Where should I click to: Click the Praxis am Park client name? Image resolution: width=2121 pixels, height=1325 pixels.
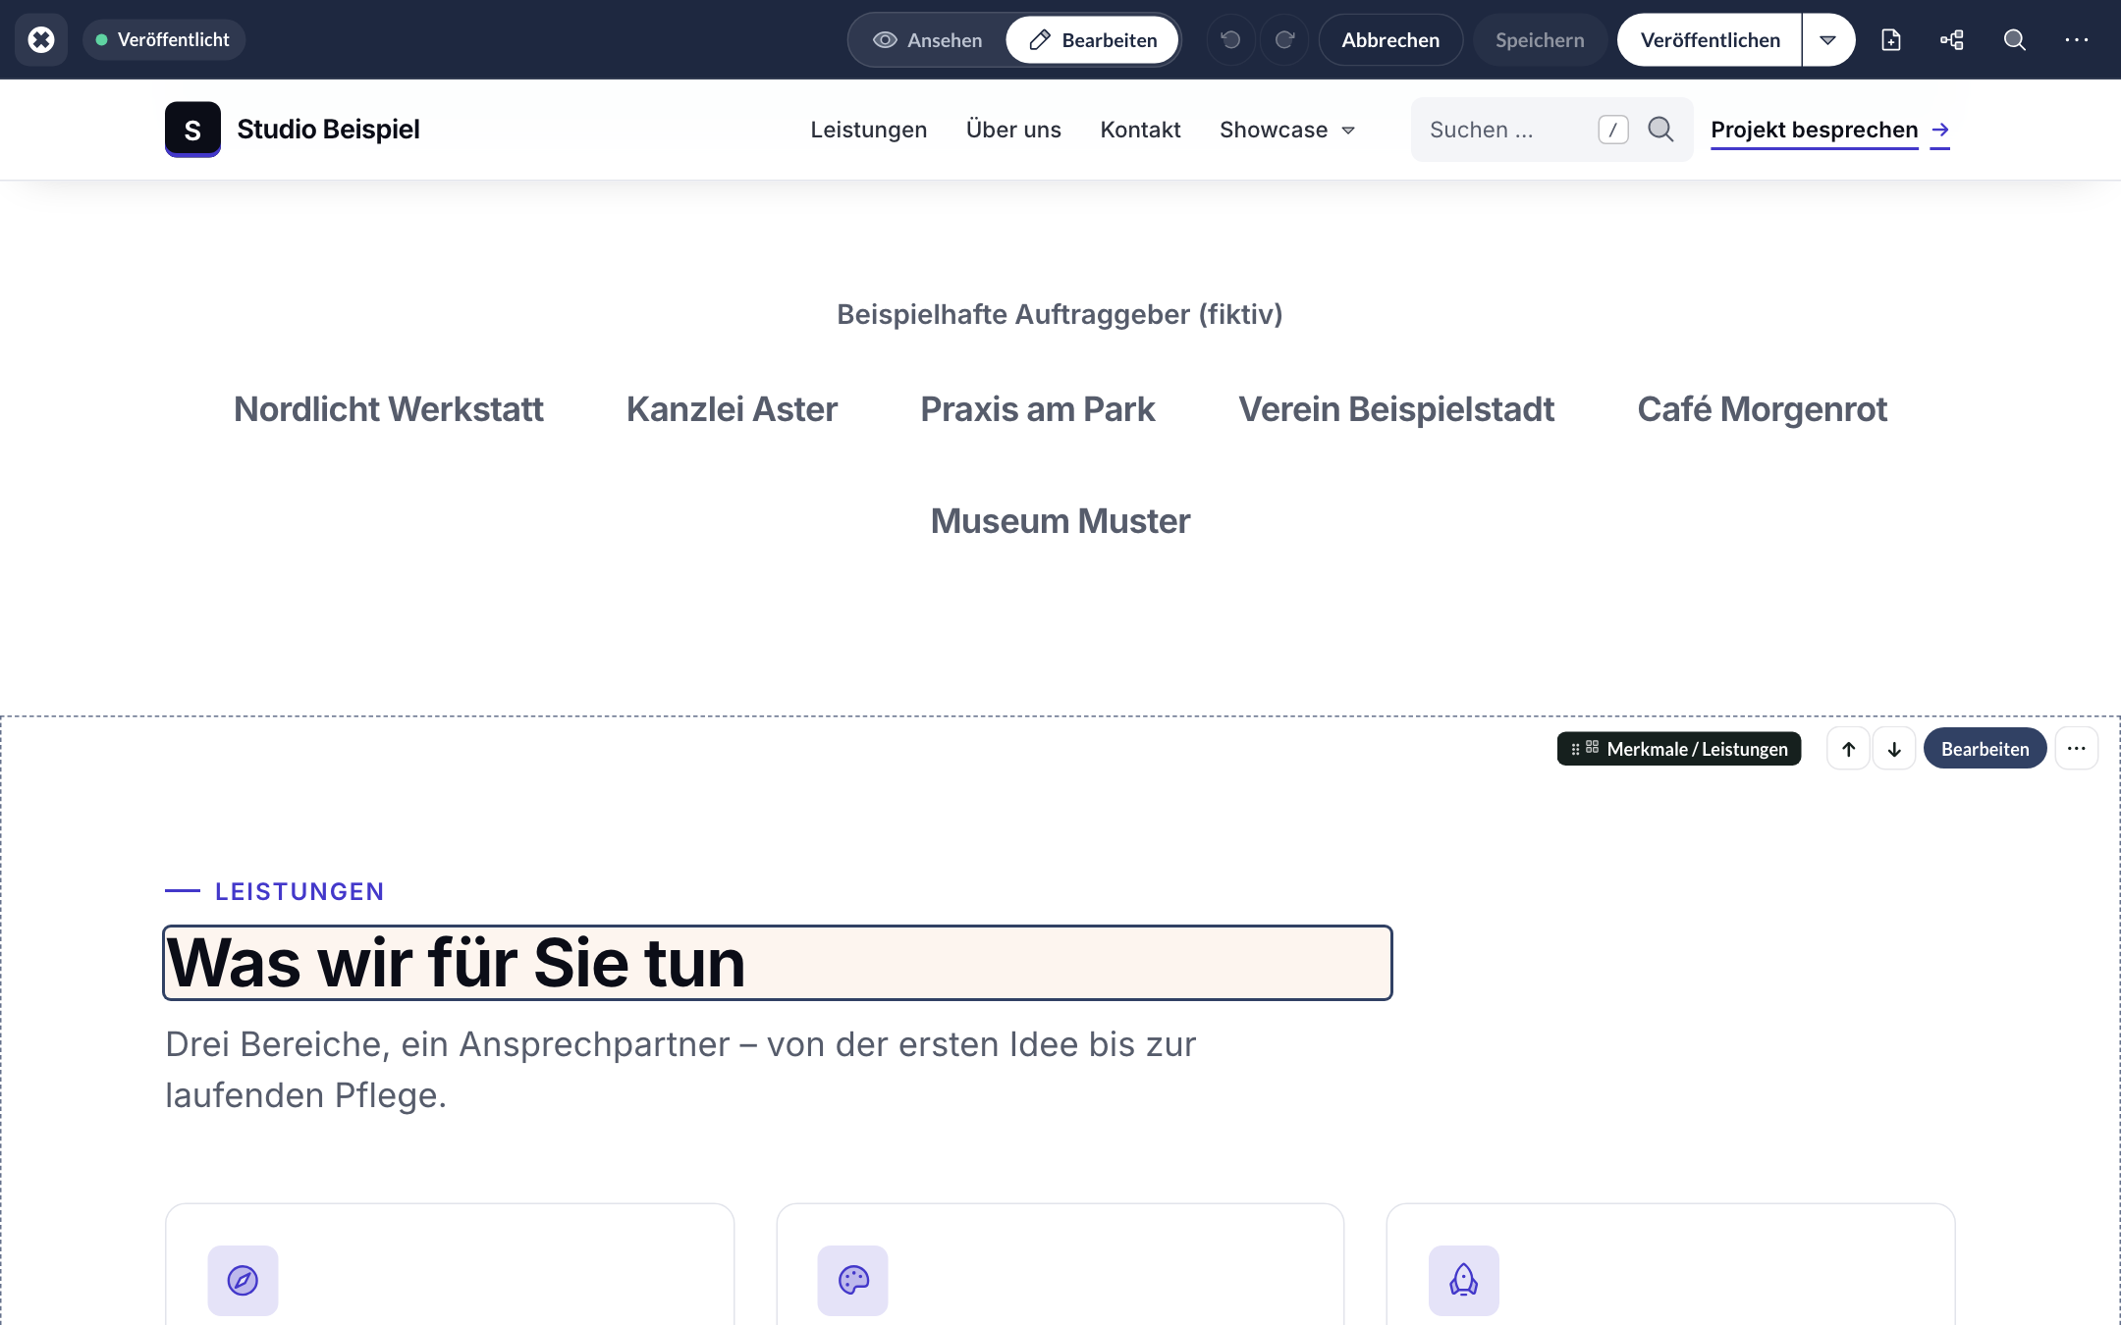1038,409
